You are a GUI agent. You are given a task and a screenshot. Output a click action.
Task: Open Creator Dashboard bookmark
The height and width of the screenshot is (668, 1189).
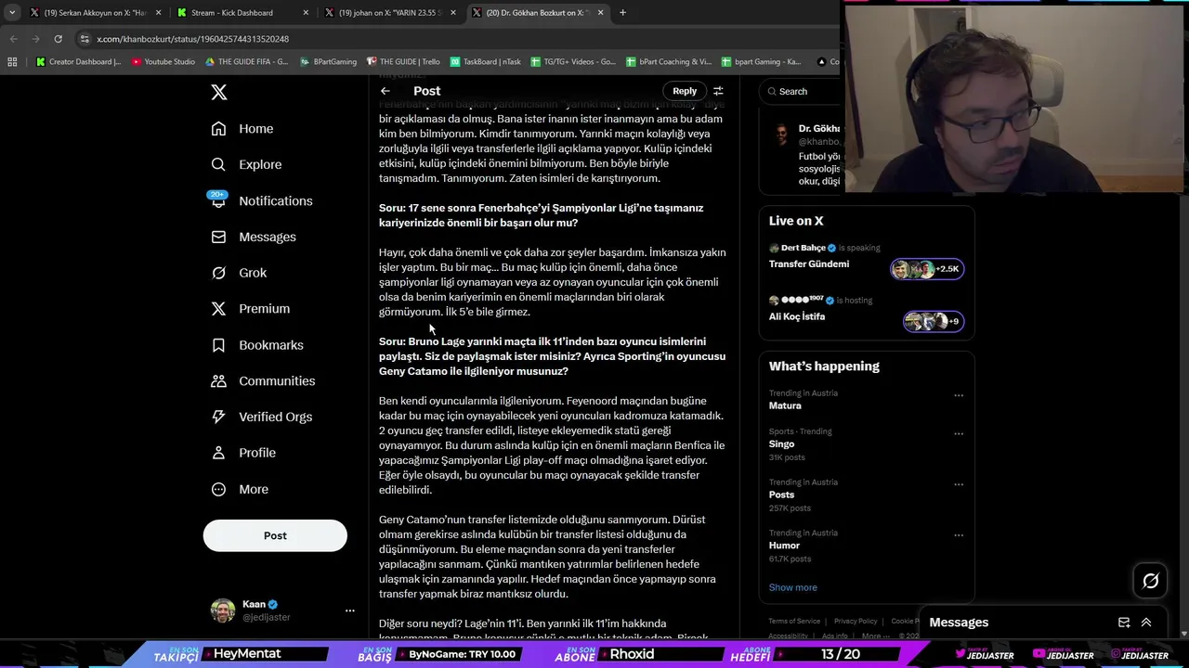click(x=78, y=62)
